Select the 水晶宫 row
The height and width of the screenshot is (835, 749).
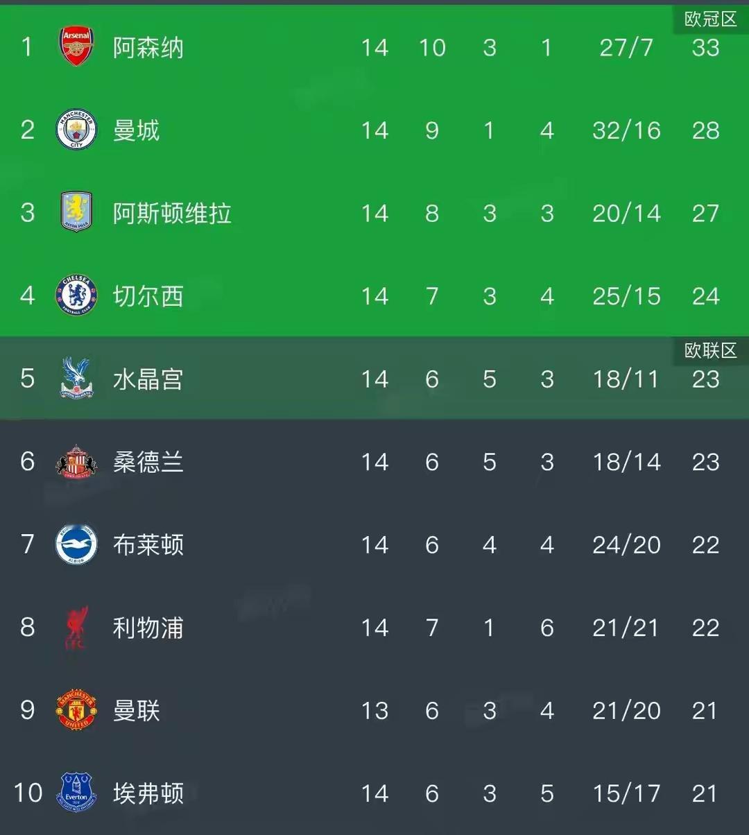pos(146,379)
